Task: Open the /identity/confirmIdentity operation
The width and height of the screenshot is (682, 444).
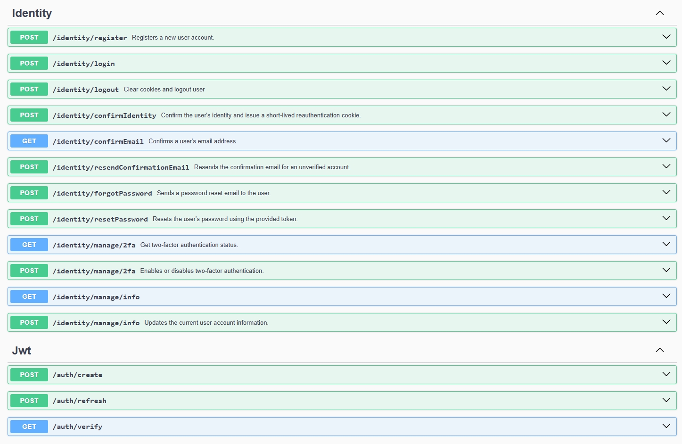Action: point(666,115)
